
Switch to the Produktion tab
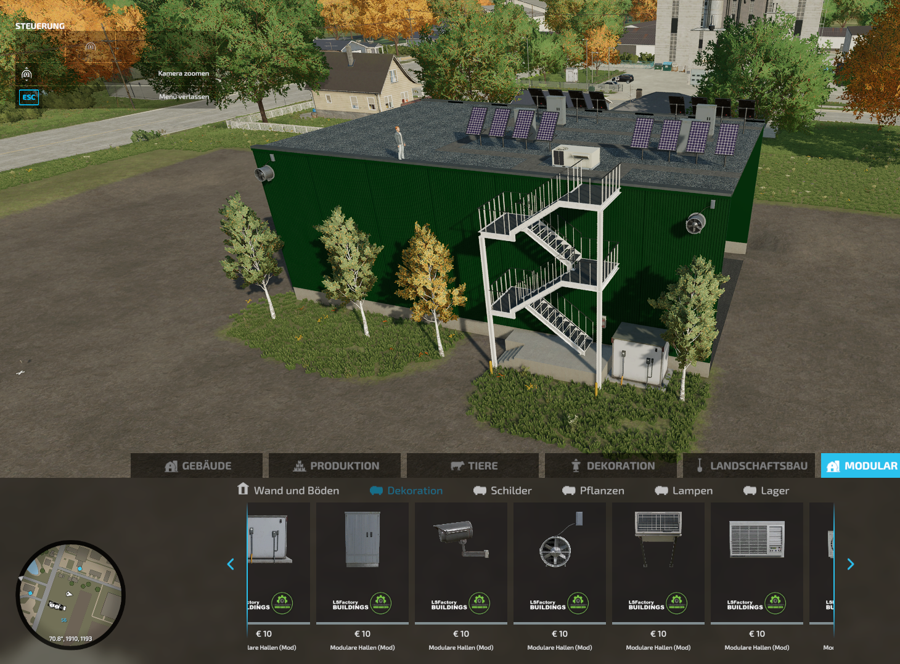[x=335, y=466]
